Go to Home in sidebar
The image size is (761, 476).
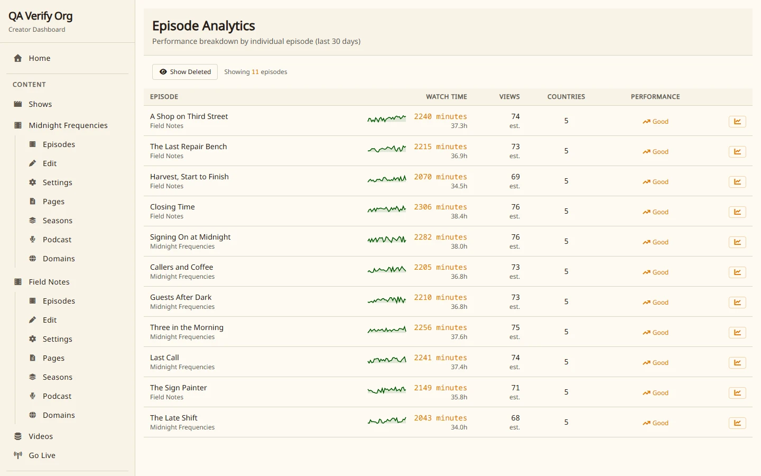(x=68, y=58)
